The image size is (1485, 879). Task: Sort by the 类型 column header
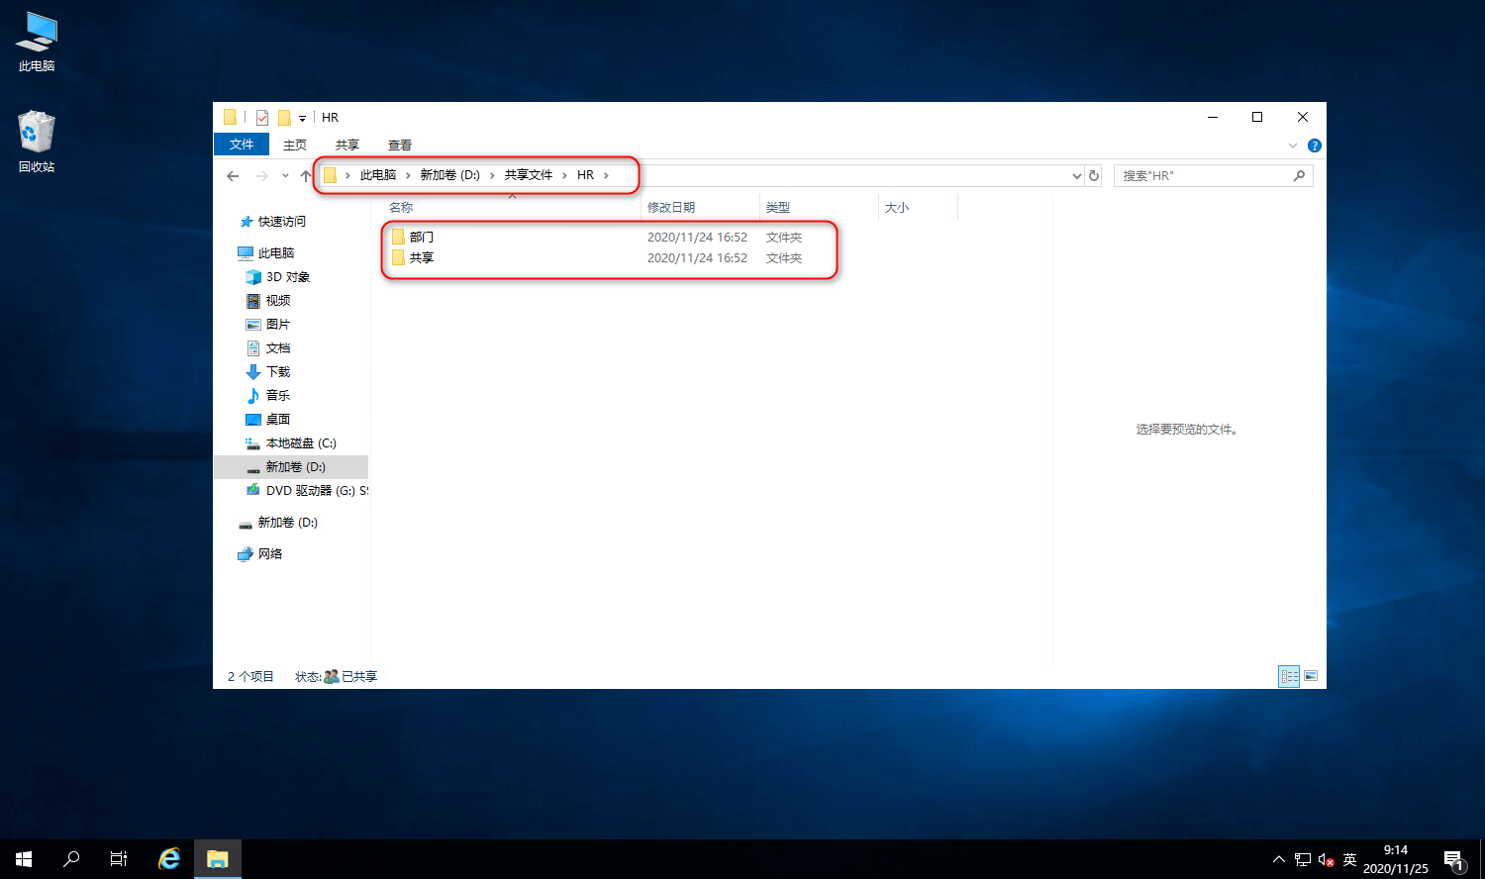click(x=819, y=207)
